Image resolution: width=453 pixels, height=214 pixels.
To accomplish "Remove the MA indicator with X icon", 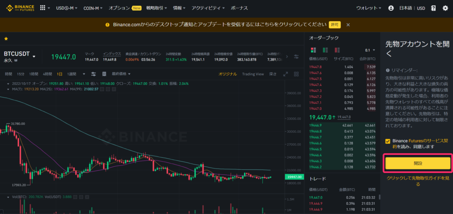I will coord(114,89).
